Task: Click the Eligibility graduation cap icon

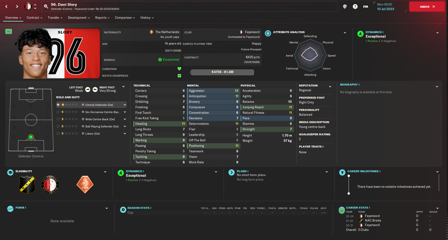Action: tap(10, 172)
